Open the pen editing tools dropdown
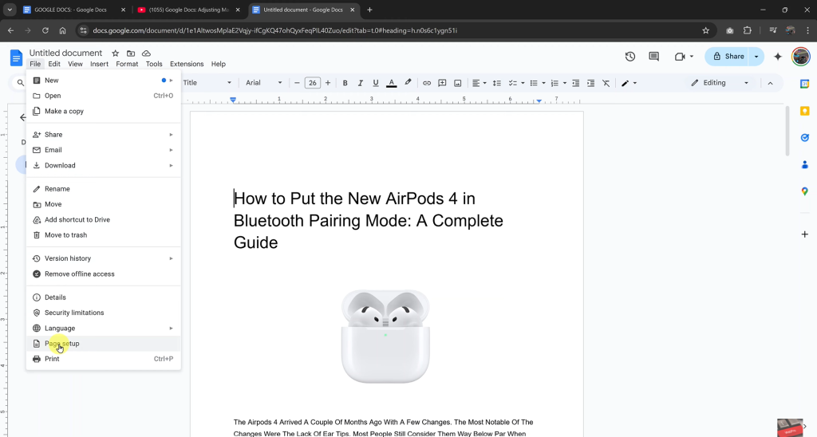 click(629, 83)
